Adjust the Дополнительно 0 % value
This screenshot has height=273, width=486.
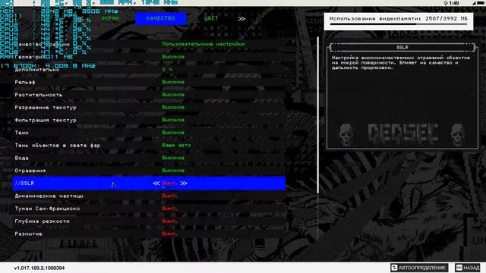[x=167, y=70]
